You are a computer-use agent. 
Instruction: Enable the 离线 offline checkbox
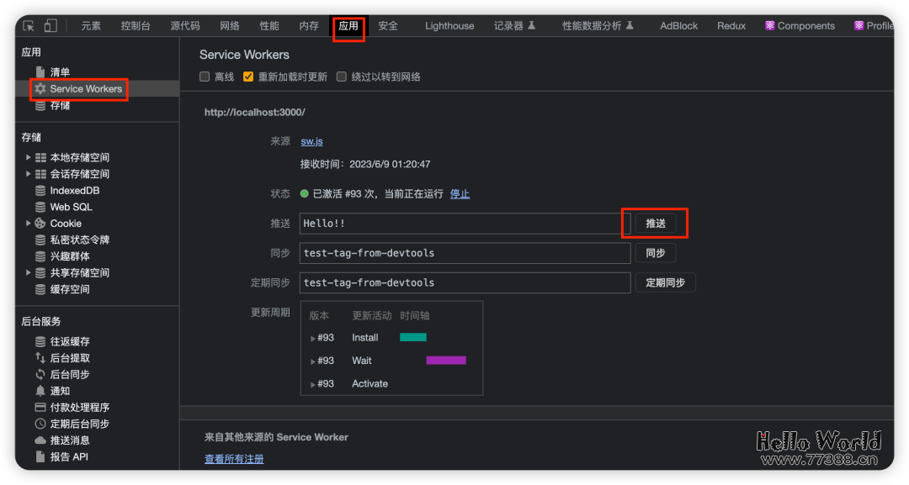pos(204,76)
